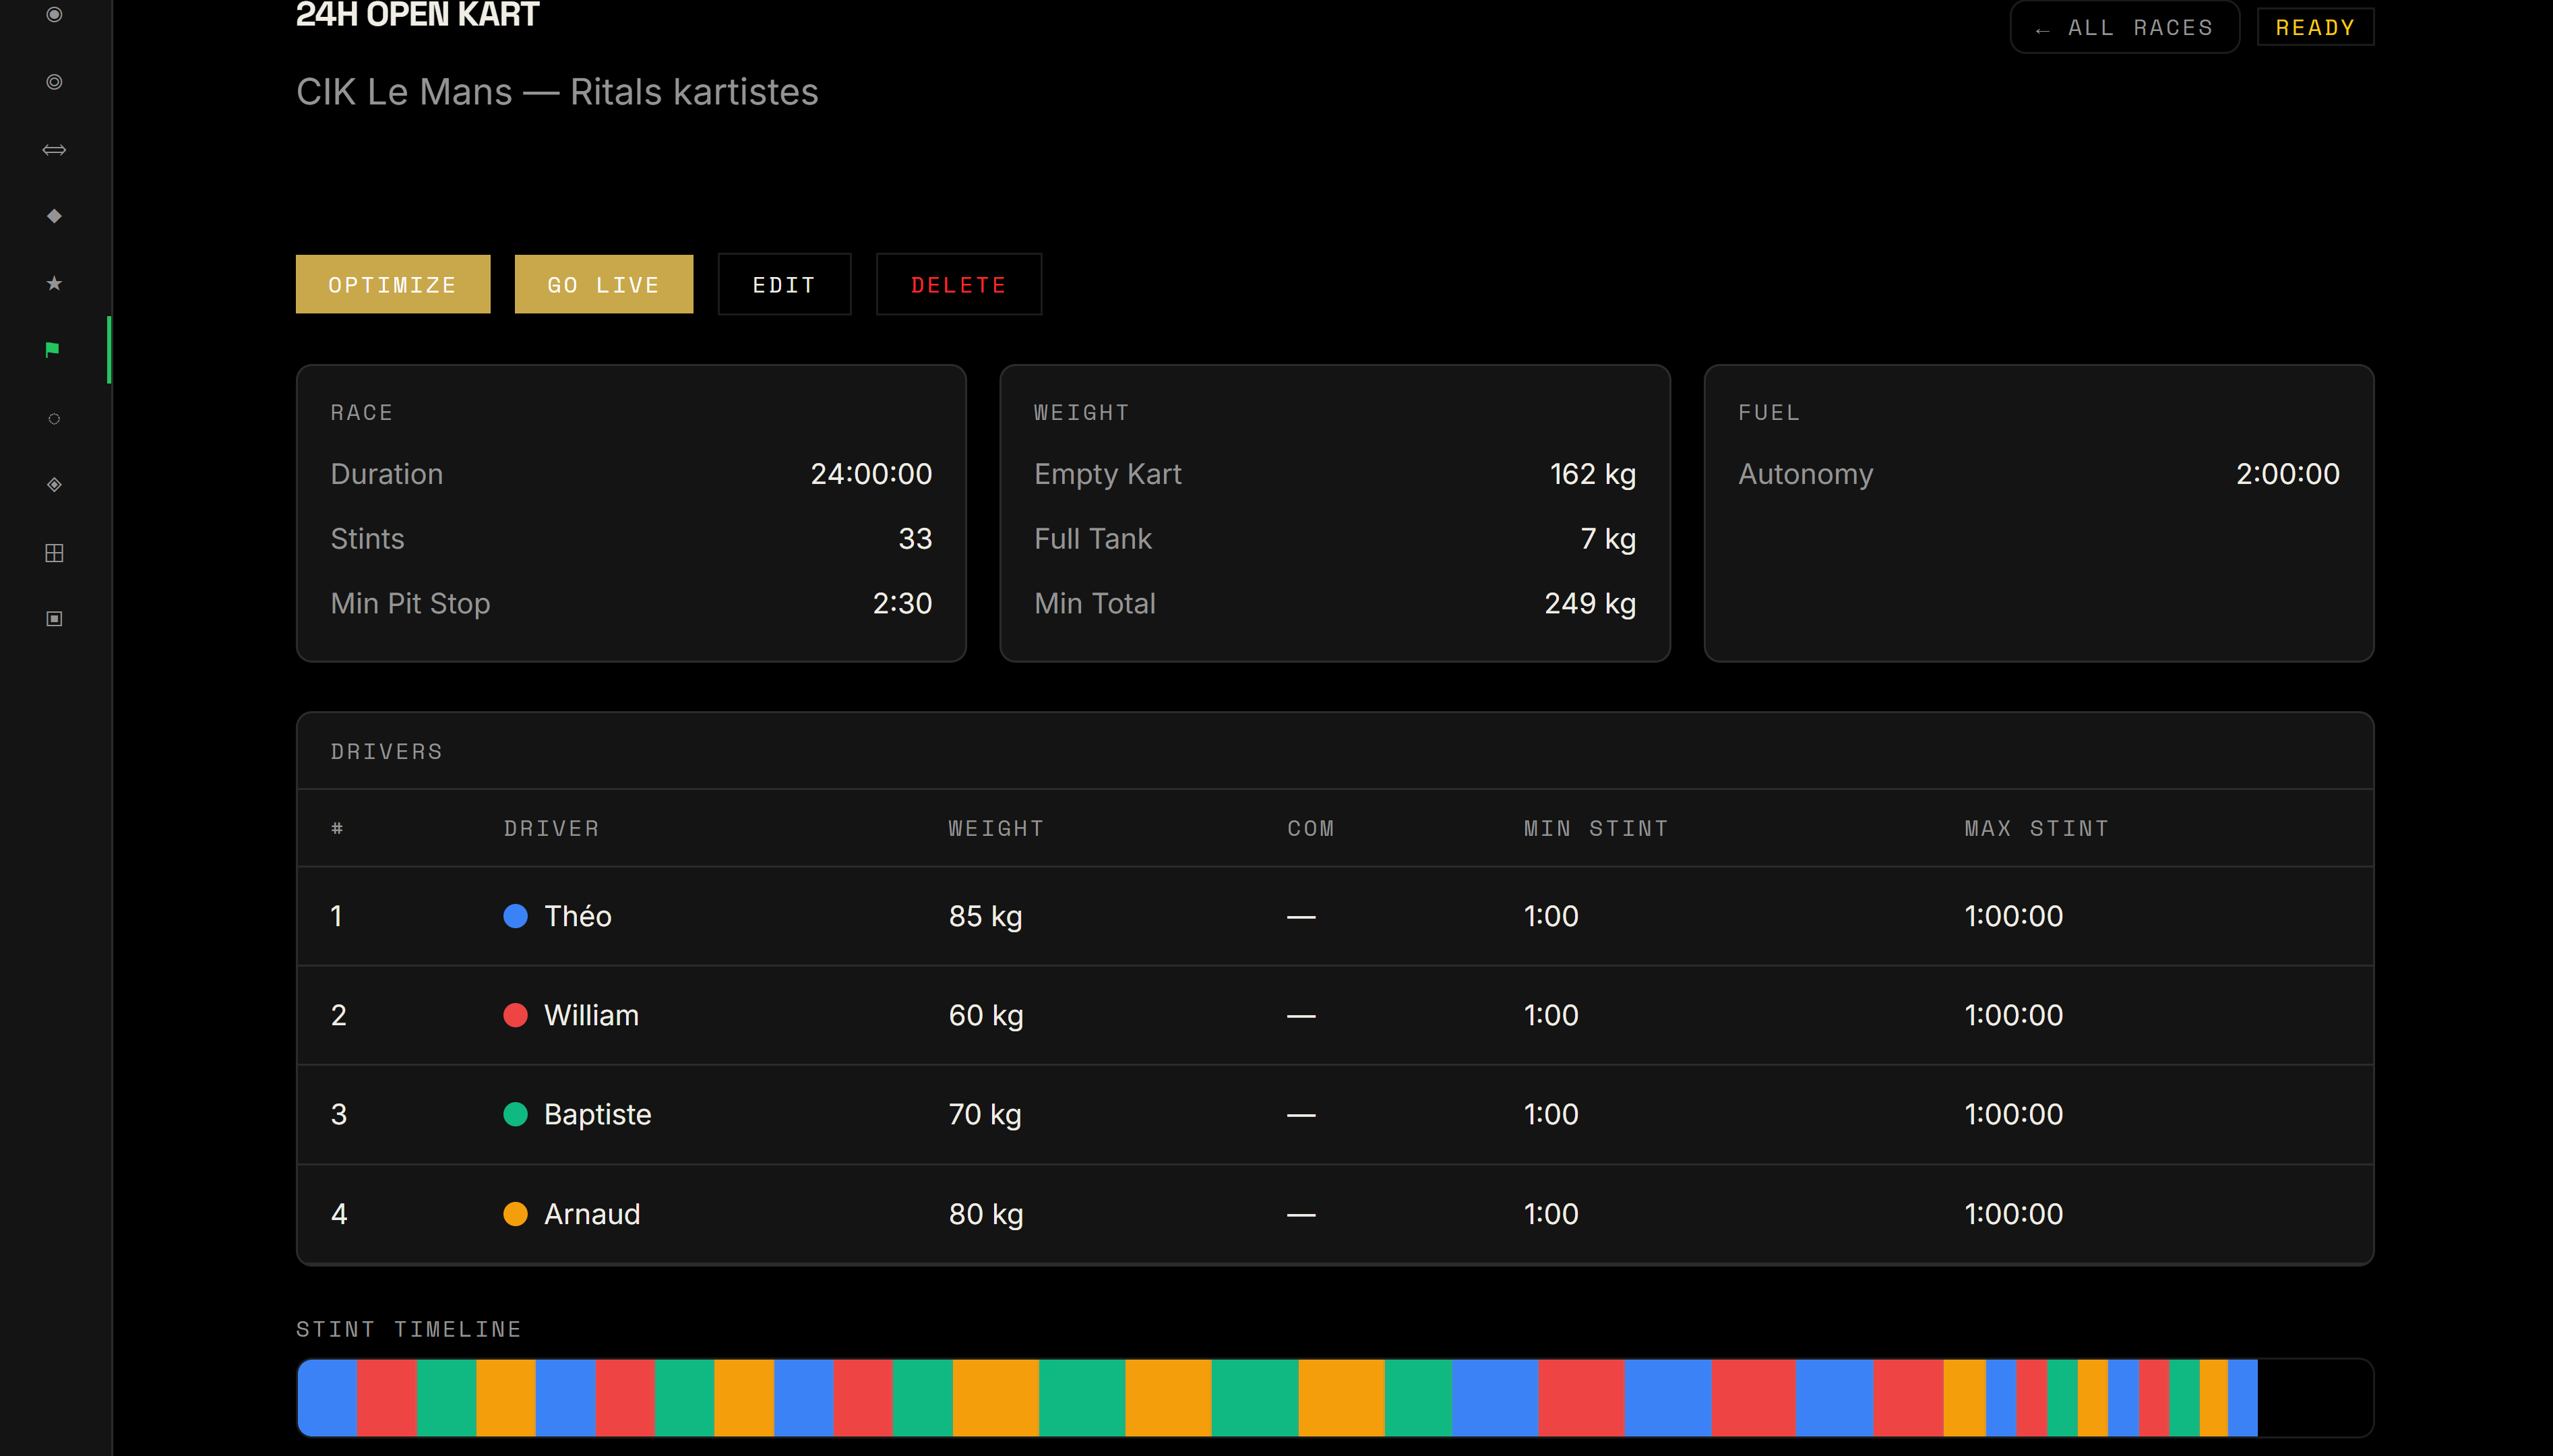Click the dotted circle sidebar icon
The image size is (2553, 1456).
coord(54,419)
